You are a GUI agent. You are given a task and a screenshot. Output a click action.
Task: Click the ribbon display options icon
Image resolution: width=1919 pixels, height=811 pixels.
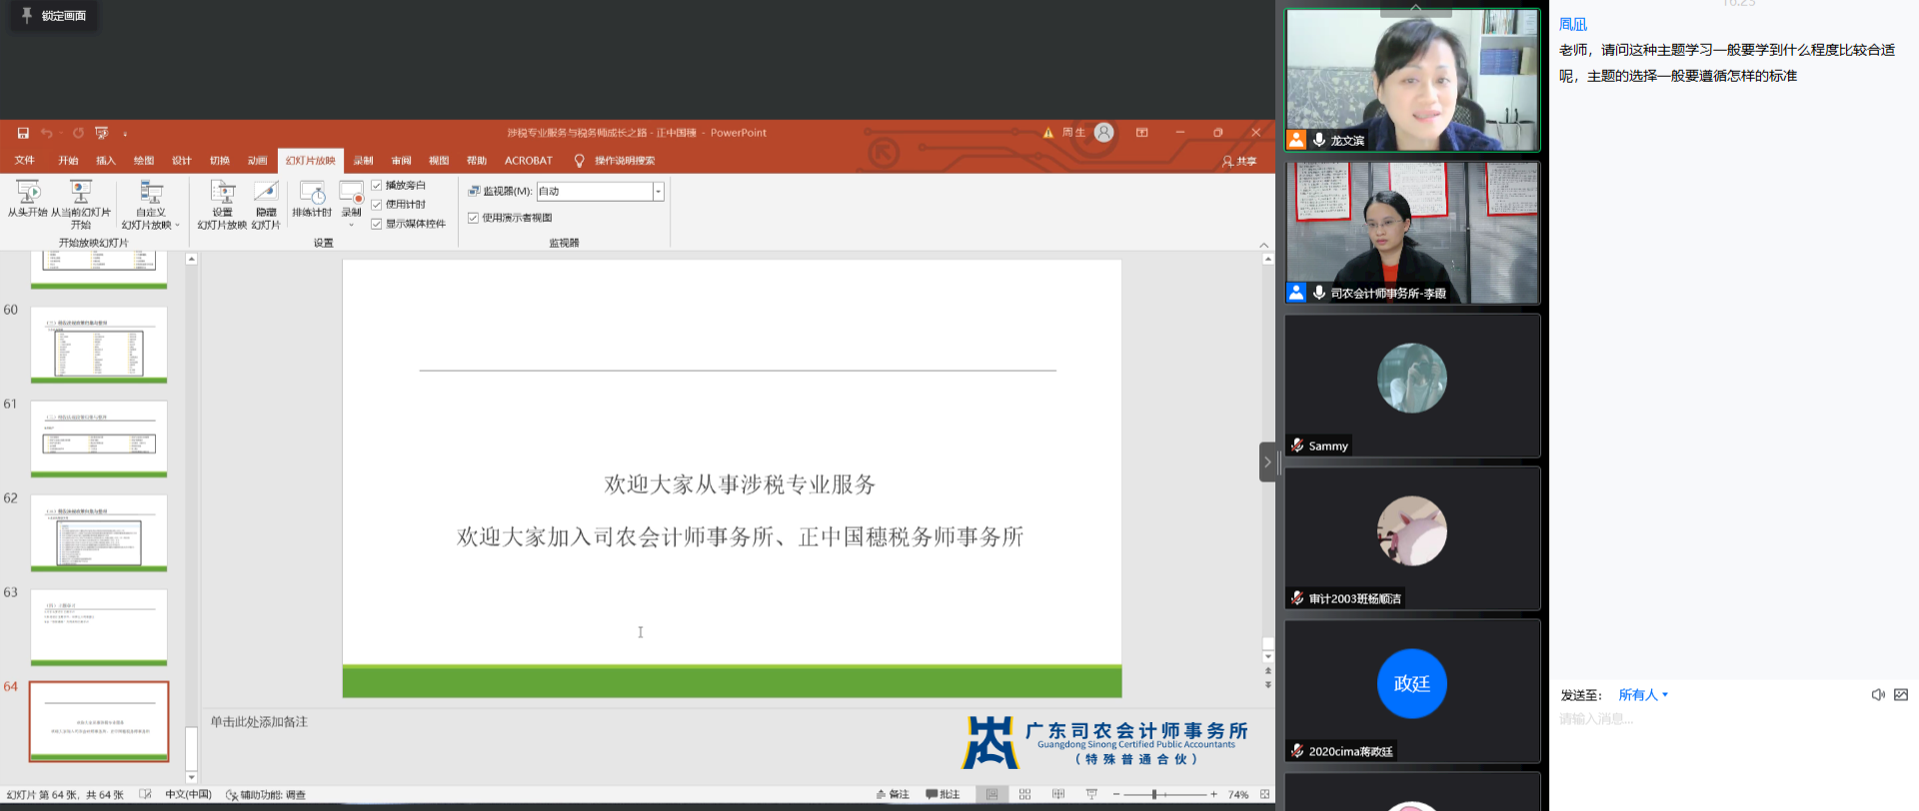[x=1142, y=133]
